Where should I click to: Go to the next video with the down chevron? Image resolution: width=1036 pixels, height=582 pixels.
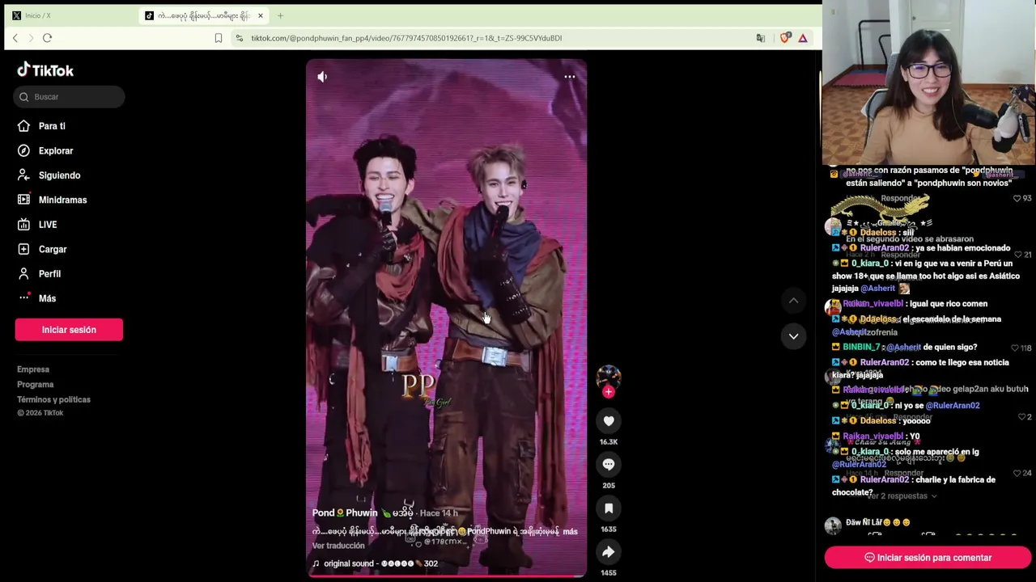793,336
